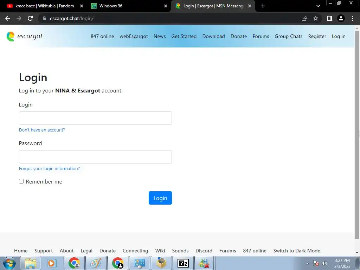The height and width of the screenshot is (270, 360).
Task: Open 7-Zip from the taskbar
Action: [x=183, y=263]
